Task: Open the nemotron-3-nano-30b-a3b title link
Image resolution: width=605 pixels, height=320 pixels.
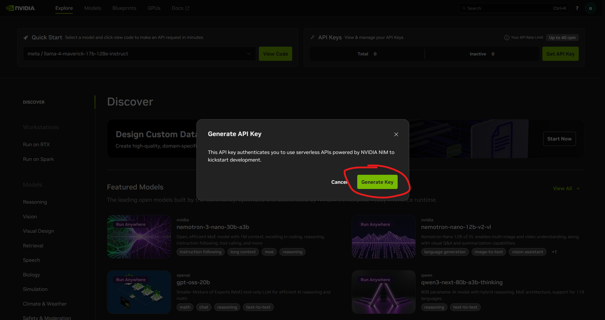Action: point(213,227)
